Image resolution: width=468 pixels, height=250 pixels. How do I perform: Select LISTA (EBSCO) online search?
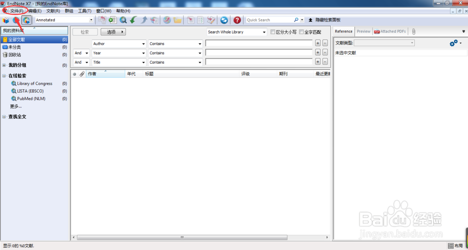point(31,91)
